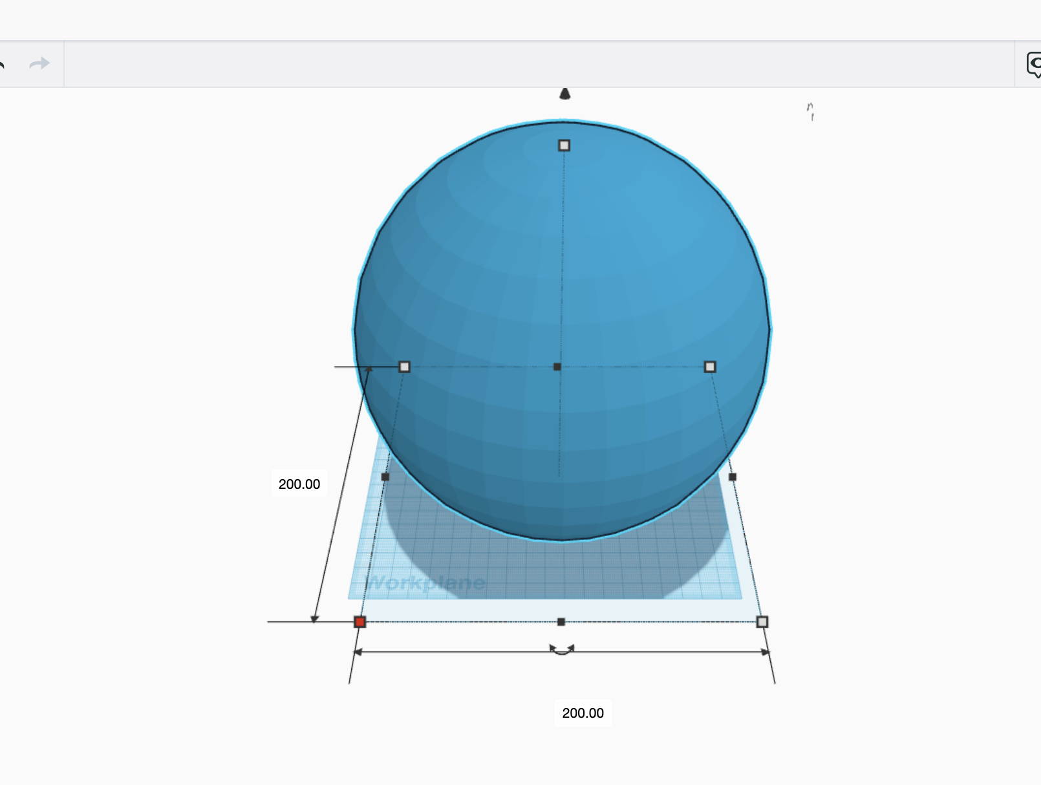Open the feedback speech-bubble icon top right
The height and width of the screenshot is (785, 1041).
pos(1035,63)
